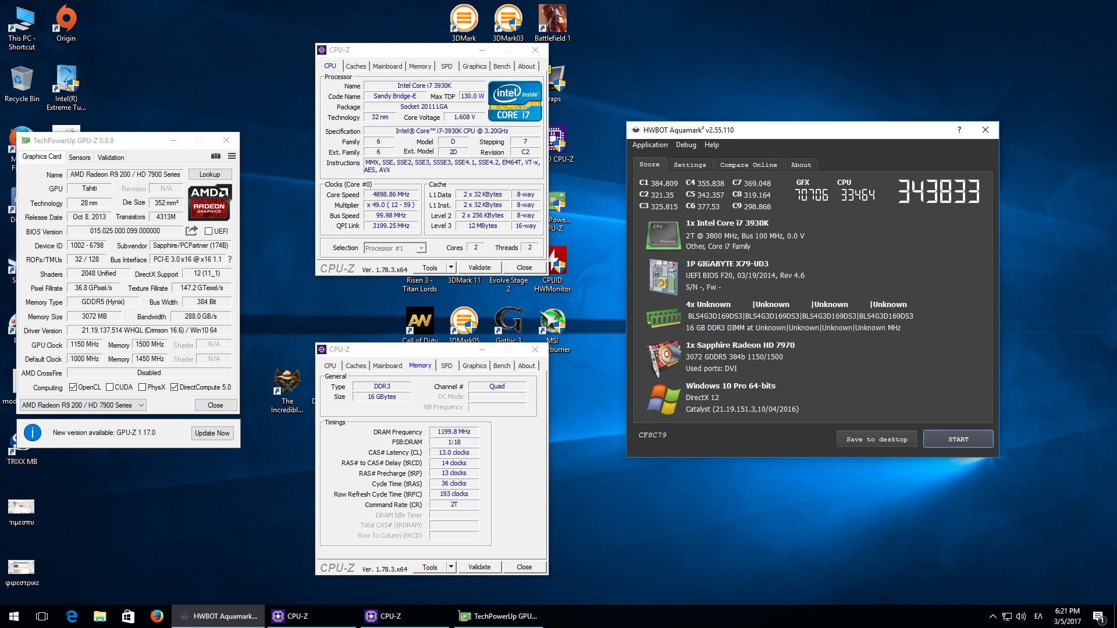Launch the 3DMark03 desktop shortcut
The width and height of the screenshot is (1117, 628).
pos(508,23)
